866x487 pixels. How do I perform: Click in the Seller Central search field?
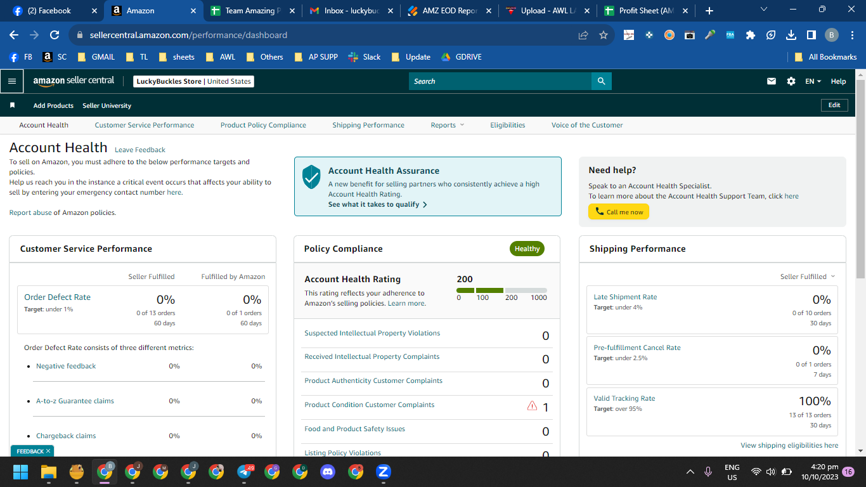[x=500, y=81]
